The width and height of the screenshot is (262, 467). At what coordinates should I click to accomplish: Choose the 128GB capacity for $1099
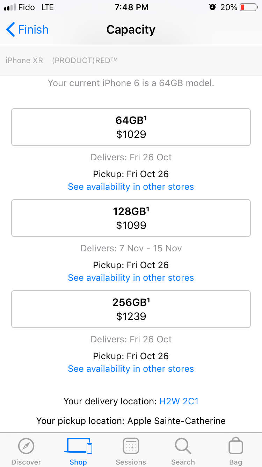click(131, 218)
